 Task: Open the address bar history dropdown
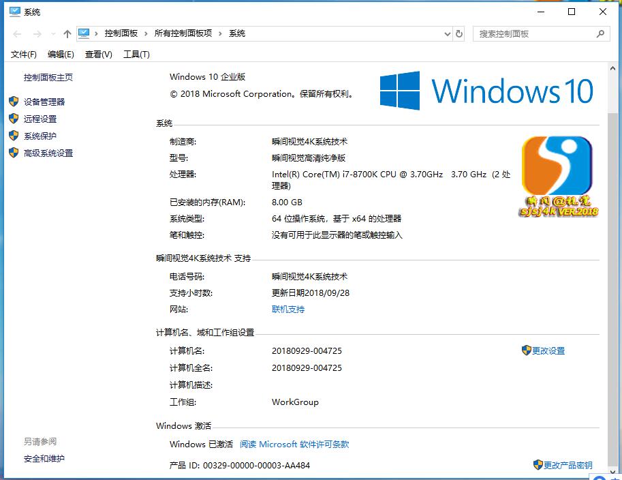448,34
